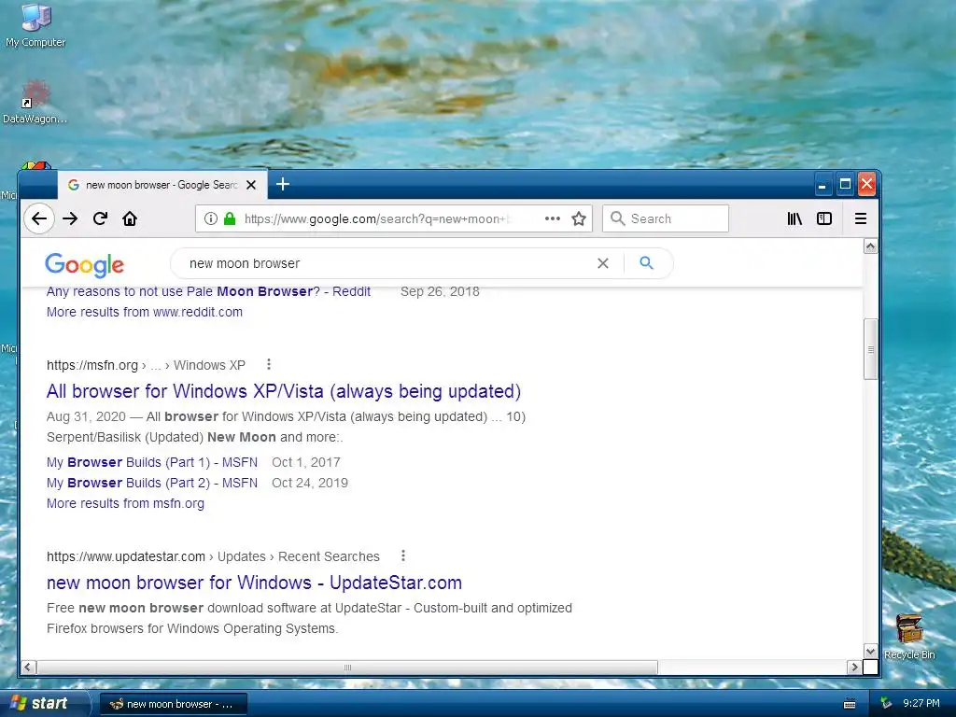Viewport: 956px width, 717px height.
Task: Open the Library bookshelf icon
Action: coord(794,218)
